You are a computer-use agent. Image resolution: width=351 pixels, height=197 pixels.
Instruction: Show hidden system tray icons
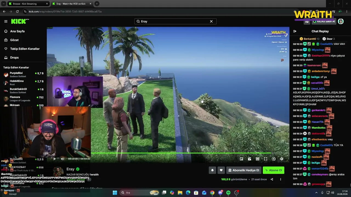316,193
